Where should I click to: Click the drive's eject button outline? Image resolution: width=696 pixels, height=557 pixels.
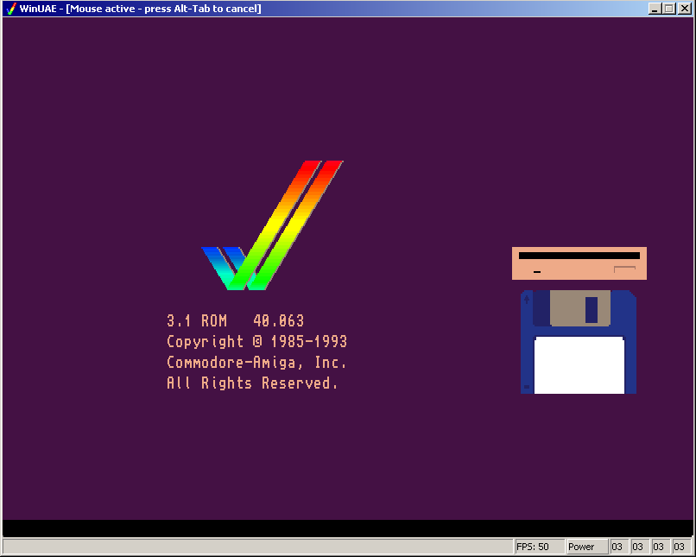click(624, 270)
